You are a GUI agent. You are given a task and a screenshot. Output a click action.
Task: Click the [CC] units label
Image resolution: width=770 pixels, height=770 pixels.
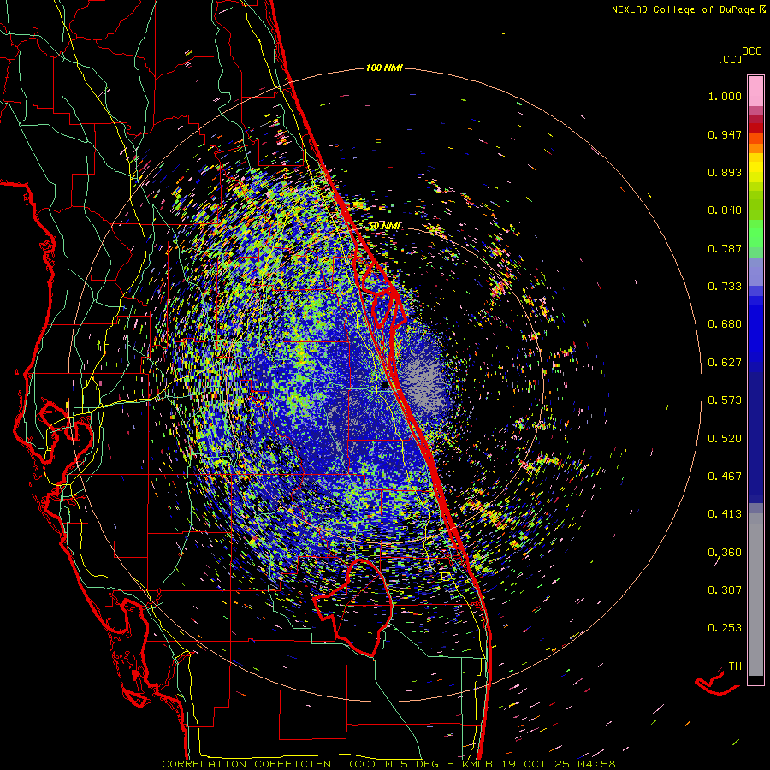coord(730,59)
